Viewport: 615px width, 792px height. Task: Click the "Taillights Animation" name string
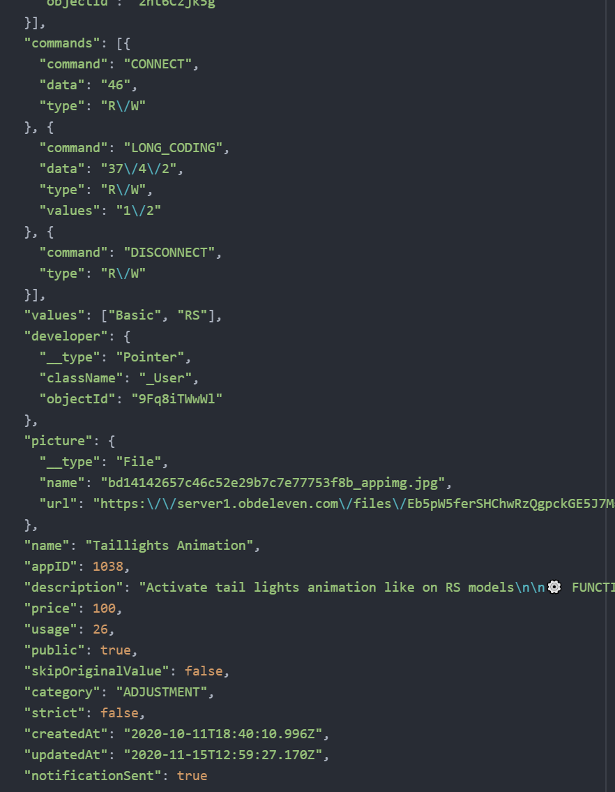point(169,546)
